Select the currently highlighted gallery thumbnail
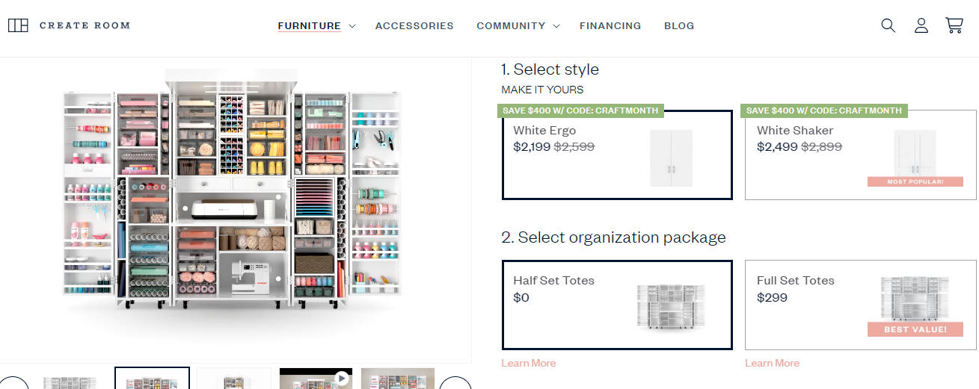Screen dimensions: 979x389 tap(152, 379)
